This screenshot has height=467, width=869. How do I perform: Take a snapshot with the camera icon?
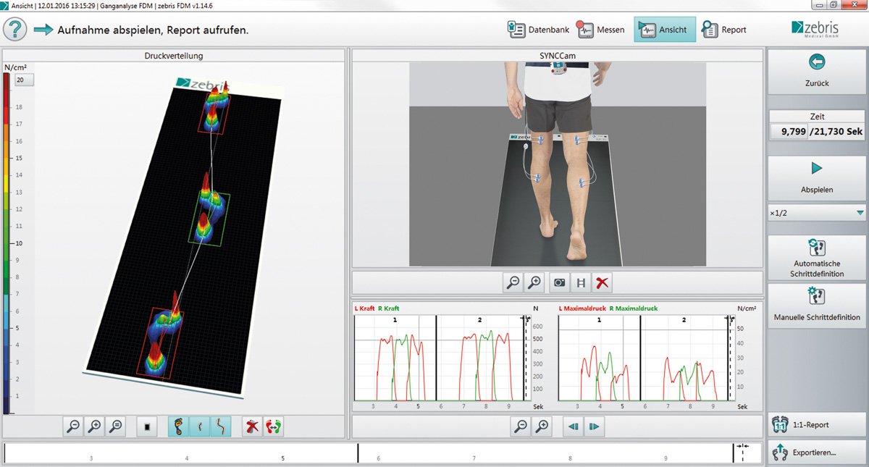[560, 283]
